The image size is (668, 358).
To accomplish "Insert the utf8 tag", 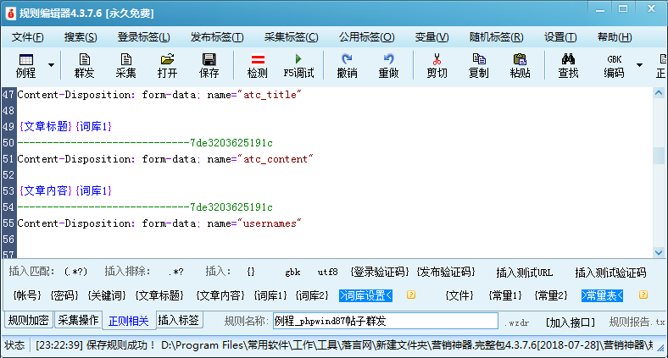I will pos(327,272).
